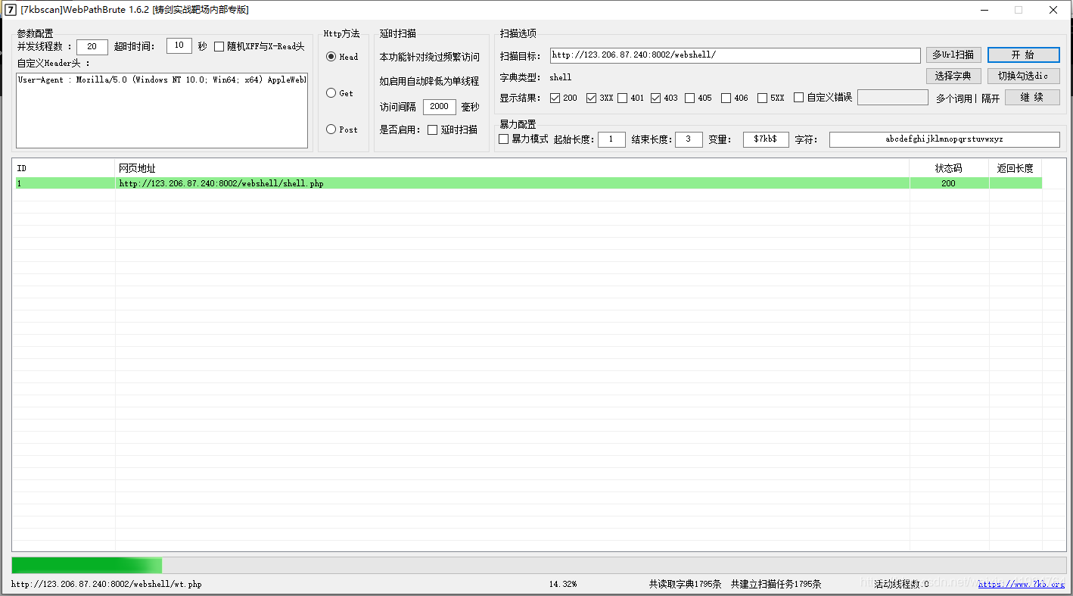This screenshot has width=1073, height=596.
Task: Click the 共读取字典1795条 status text
Action: click(685, 584)
